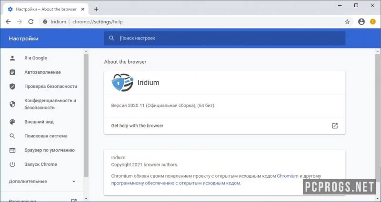
Task: Open external link icon for browser help
Action: click(335, 125)
